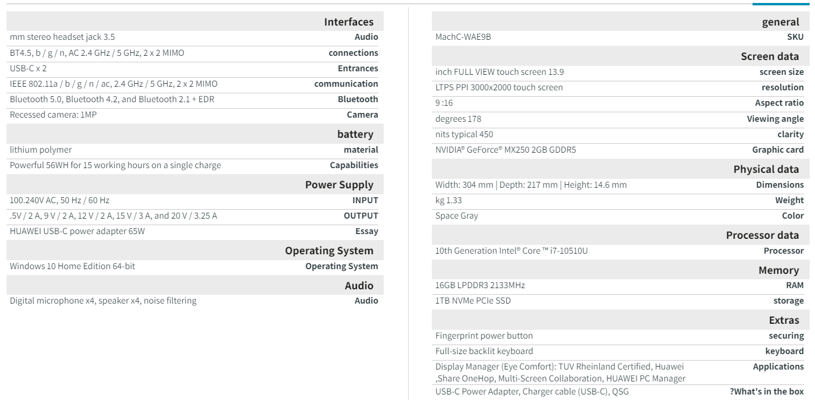Click the MachC-WAE9B SKU value

pyautogui.click(x=463, y=37)
